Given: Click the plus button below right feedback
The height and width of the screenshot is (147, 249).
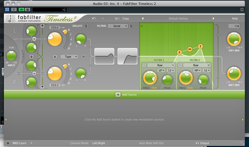Looking at the screenshot, I should point(42,87).
